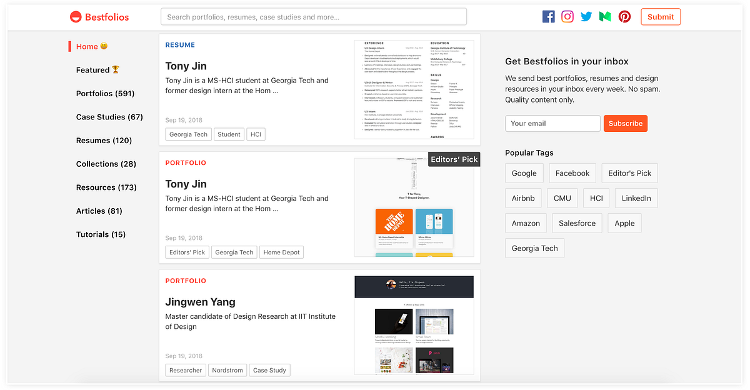This screenshot has width=750, height=390.
Task: Select the Editor's Pick popular tag
Action: pyautogui.click(x=629, y=173)
